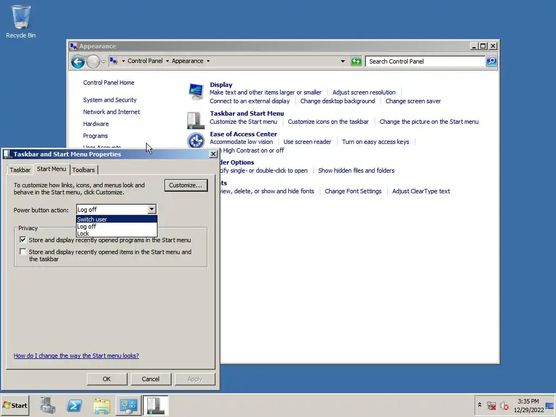The image size is (556, 417).
Task: Select Switch user from the dropdown list
Action: pyautogui.click(x=117, y=219)
